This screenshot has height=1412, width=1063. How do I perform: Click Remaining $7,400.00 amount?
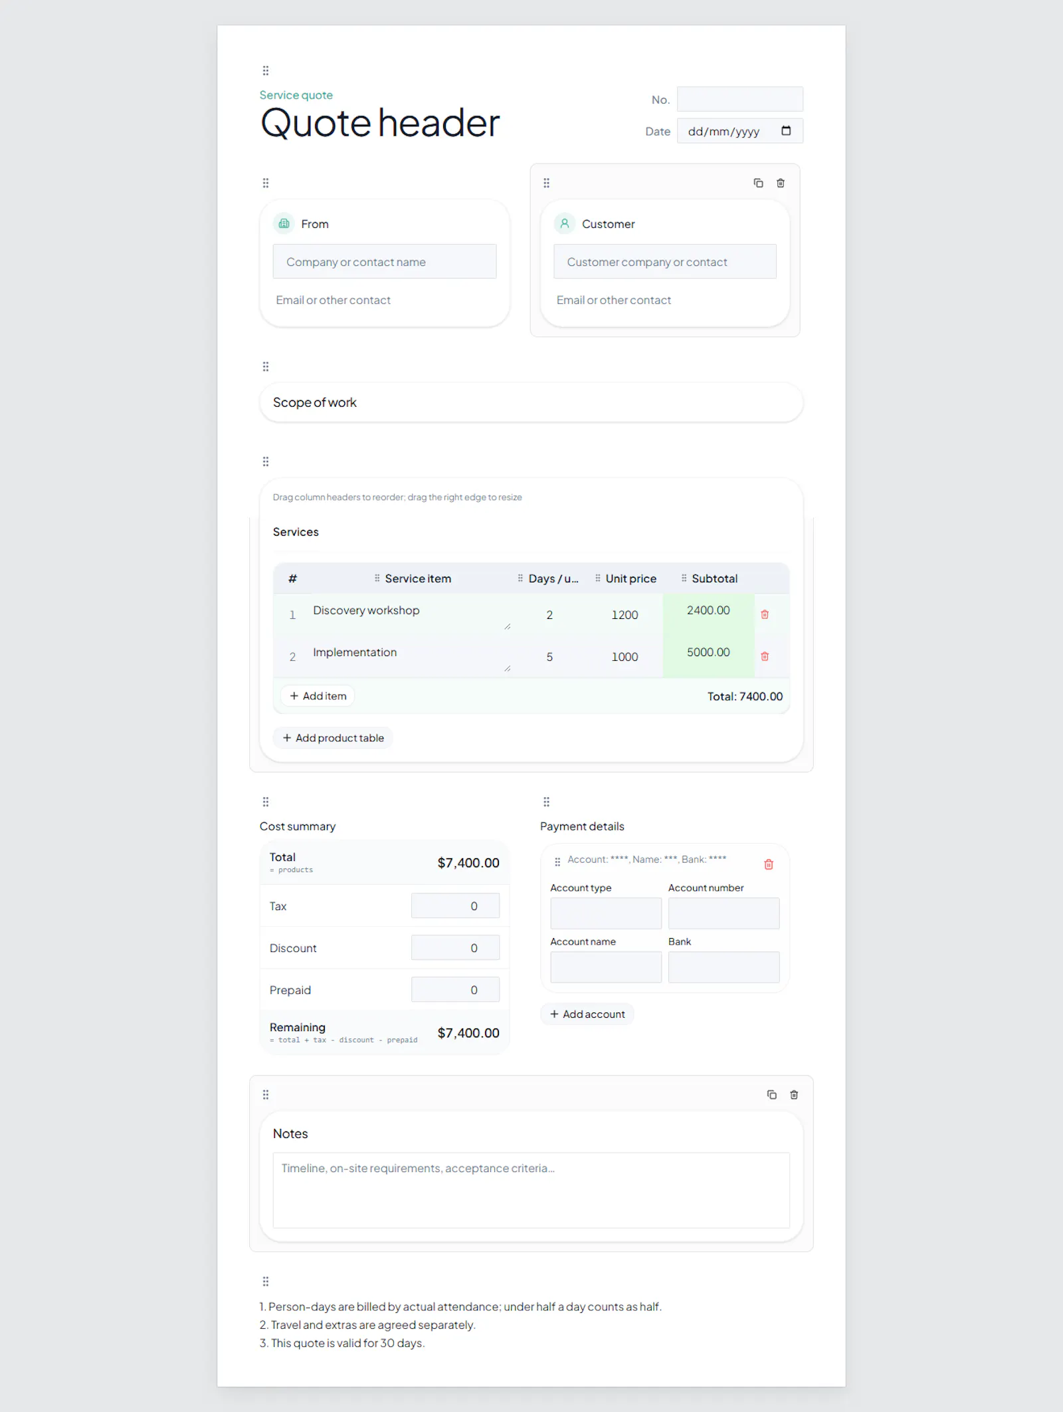(x=468, y=1032)
